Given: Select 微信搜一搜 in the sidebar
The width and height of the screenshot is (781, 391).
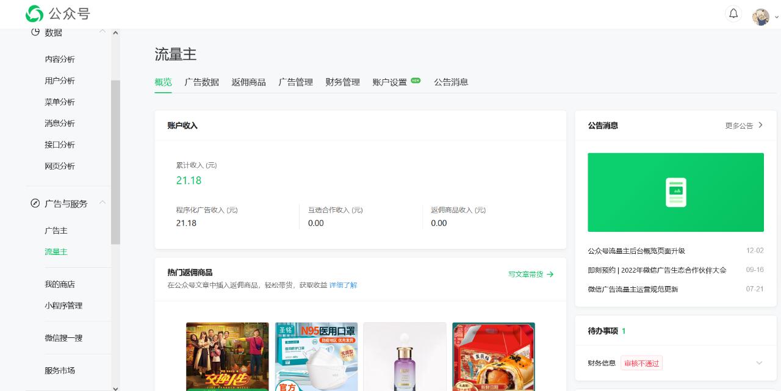Looking at the screenshot, I should tap(63, 338).
